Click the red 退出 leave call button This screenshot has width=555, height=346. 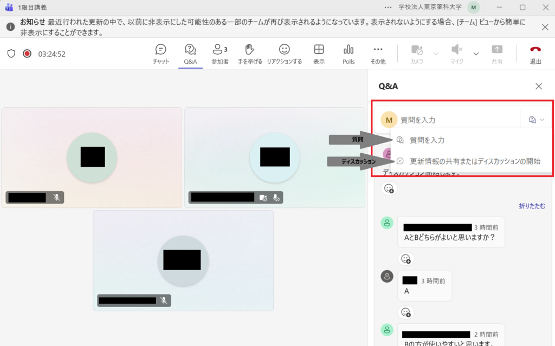[535, 54]
